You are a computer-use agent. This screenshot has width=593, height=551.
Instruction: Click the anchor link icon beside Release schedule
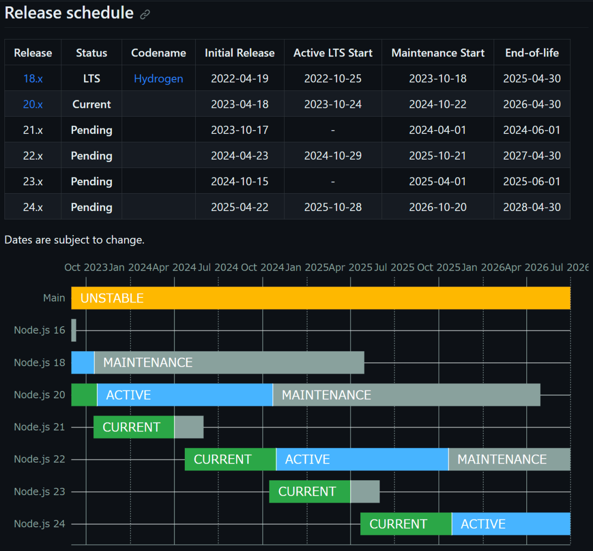[x=145, y=14]
